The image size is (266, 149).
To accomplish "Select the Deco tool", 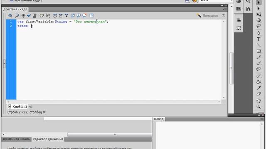I will tap(259, 69).
